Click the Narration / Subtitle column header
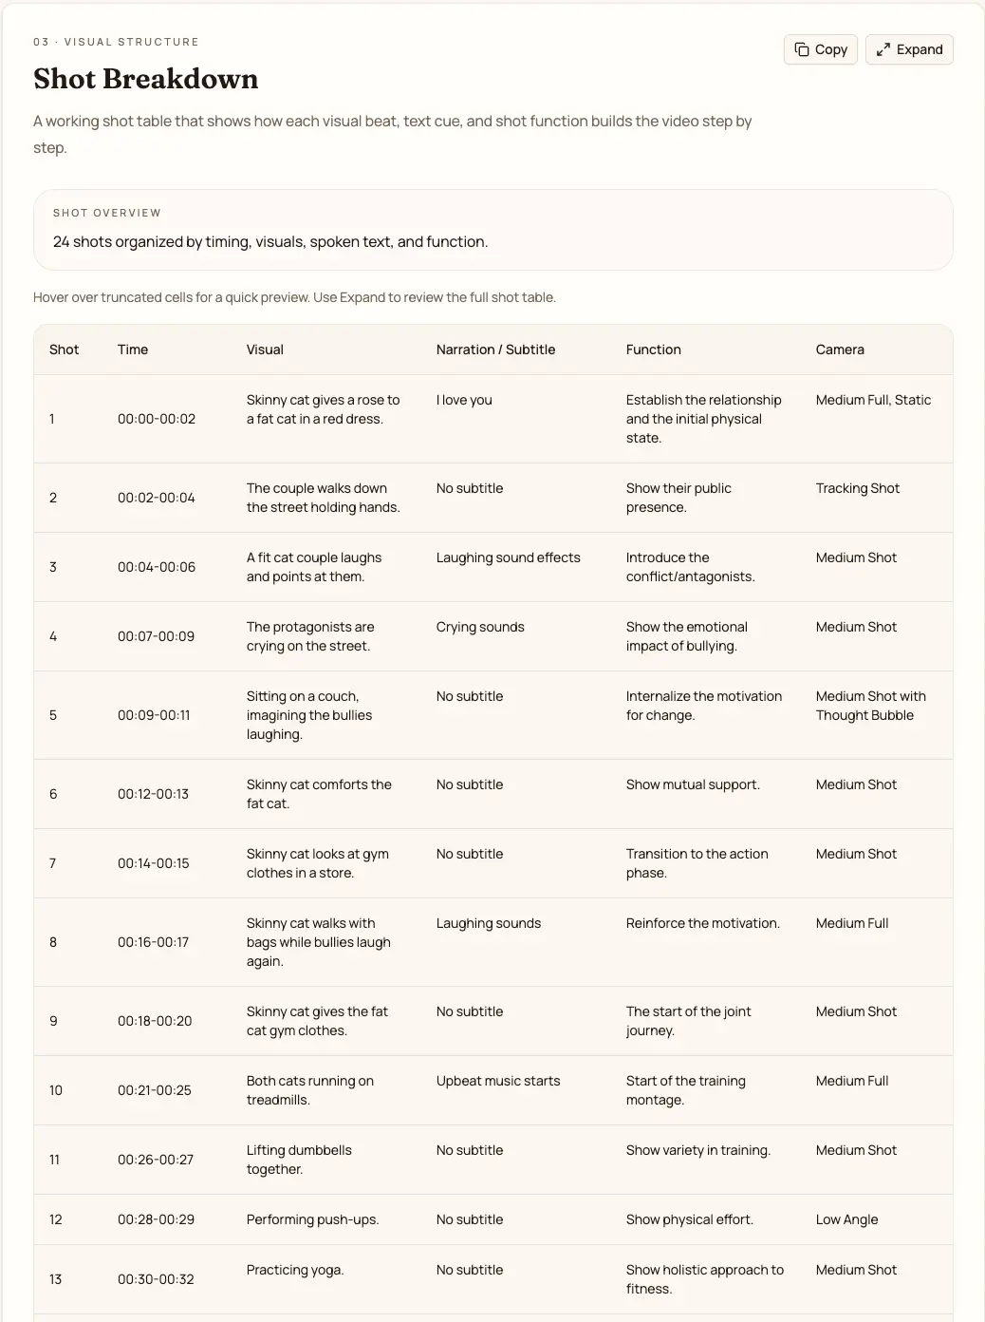Image resolution: width=985 pixels, height=1322 pixels. pyautogui.click(x=495, y=349)
